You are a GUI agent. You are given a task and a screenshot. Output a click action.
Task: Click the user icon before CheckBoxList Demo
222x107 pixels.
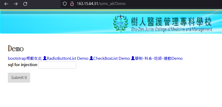pos(91,58)
